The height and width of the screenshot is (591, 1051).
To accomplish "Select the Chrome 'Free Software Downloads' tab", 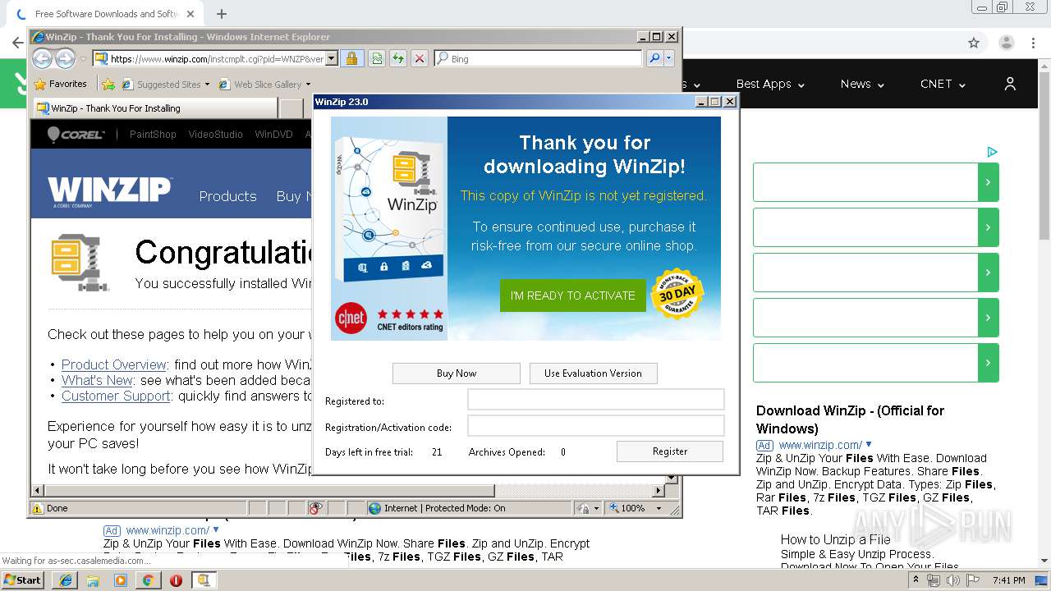I will (x=105, y=14).
